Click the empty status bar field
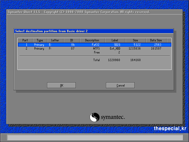Viewport: 189px width, 142px height. click(95, 138)
